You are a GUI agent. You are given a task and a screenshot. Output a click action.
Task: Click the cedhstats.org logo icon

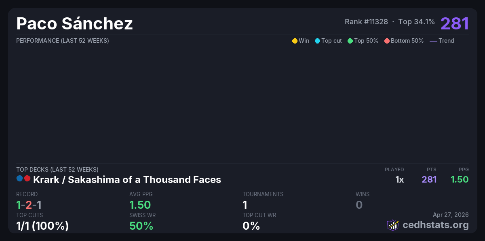pos(393,225)
